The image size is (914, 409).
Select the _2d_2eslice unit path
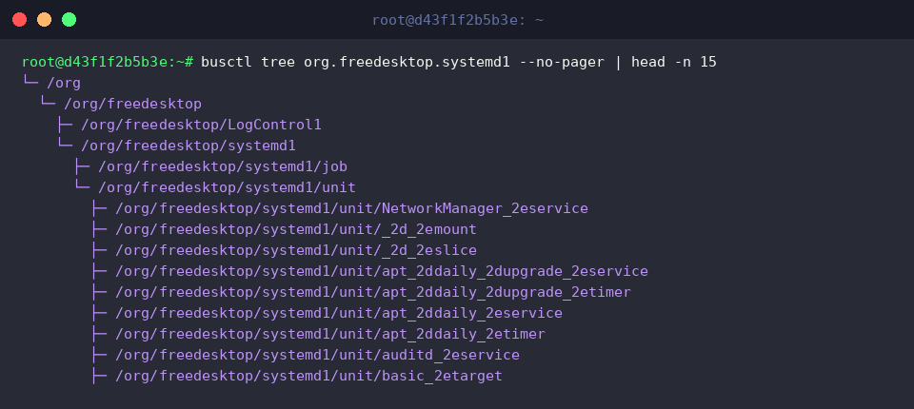pos(296,250)
